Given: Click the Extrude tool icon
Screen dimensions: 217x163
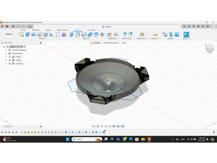Looking at the screenshot, I should 28,35.
